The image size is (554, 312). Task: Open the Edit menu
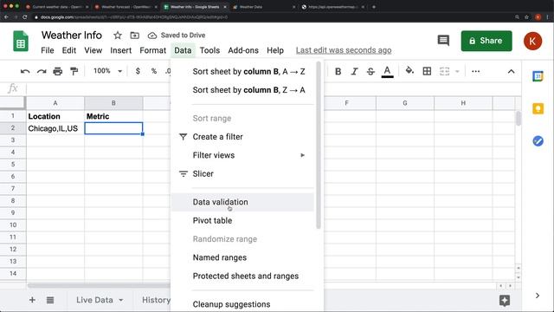[69, 50]
